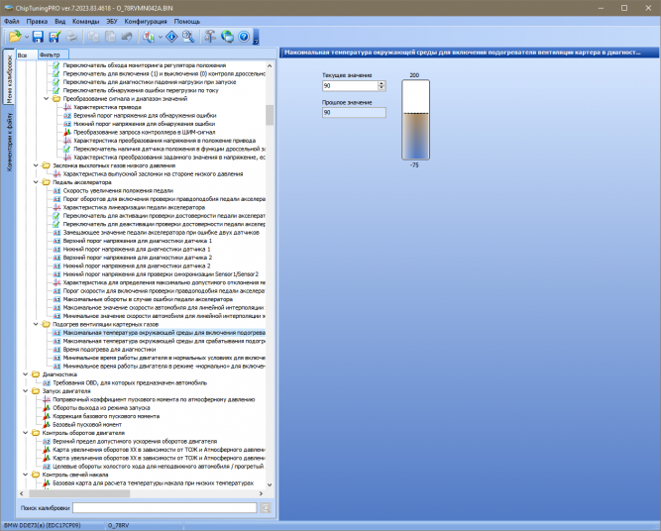Click the compare files icon
661x531 pixels.
148,37
